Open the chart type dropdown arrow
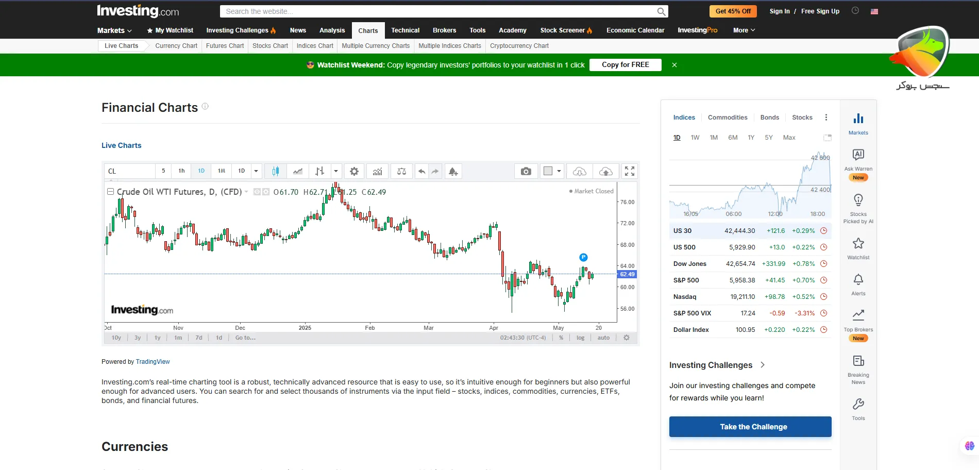The width and height of the screenshot is (979, 470). pyautogui.click(x=335, y=171)
